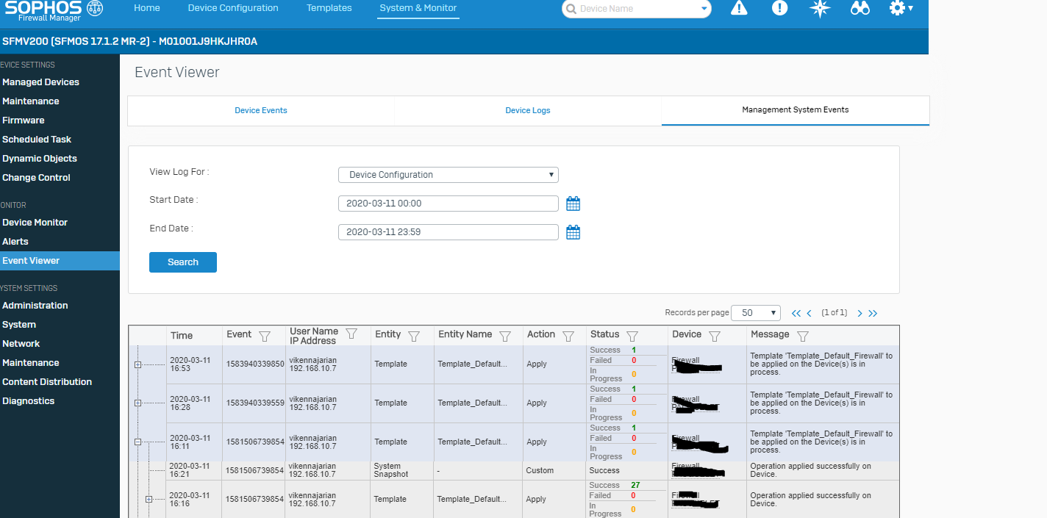The width and height of the screenshot is (1047, 518).
Task: Open Diagnostics page
Action: [x=29, y=401]
